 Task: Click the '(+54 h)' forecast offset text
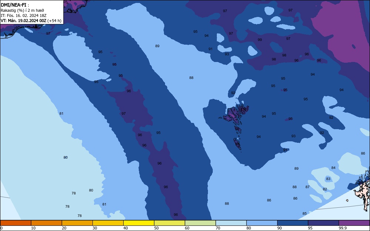click(x=54, y=21)
